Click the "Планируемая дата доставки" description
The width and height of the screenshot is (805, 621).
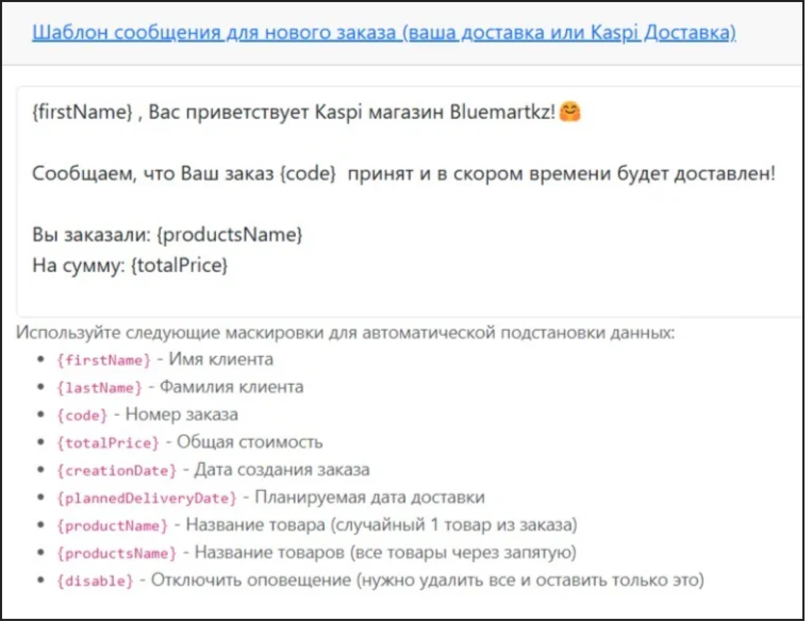pyautogui.click(x=370, y=497)
